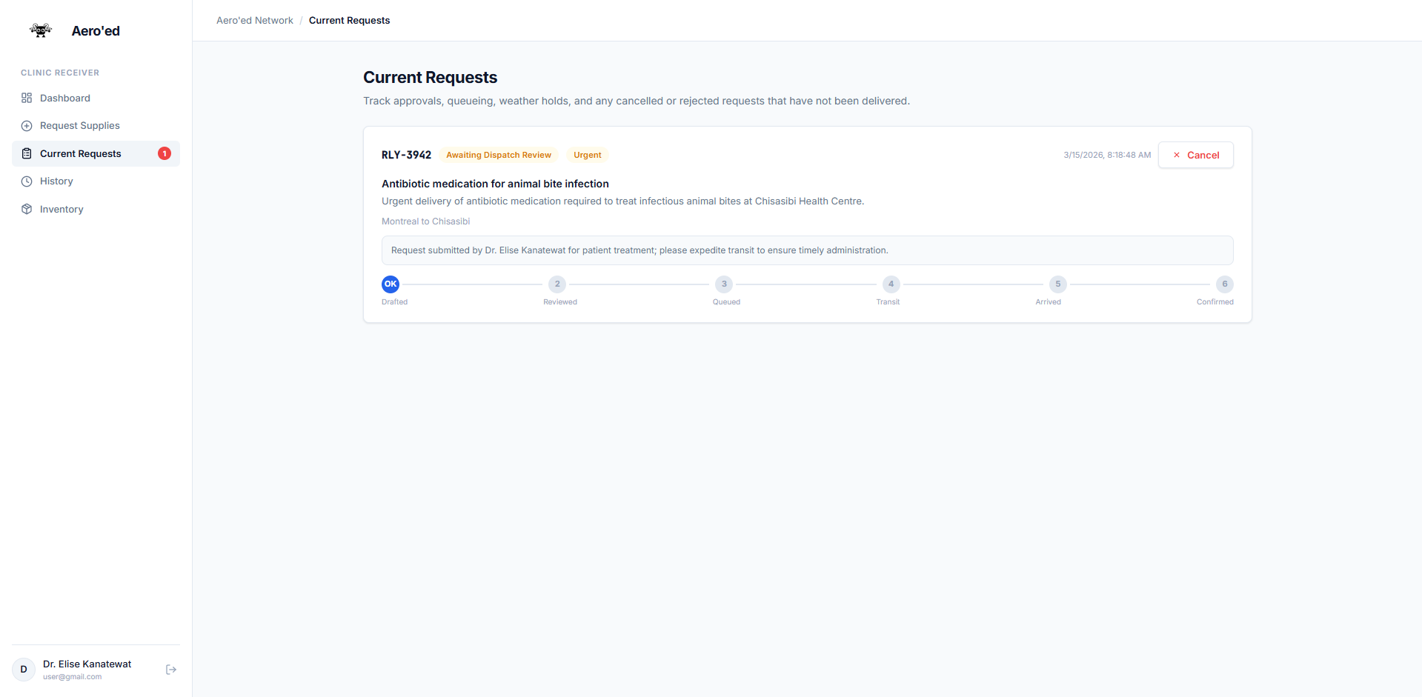Select step 4 Transit in progress tracker
Screen dimensions: 1422x697
(x=891, y=284)
